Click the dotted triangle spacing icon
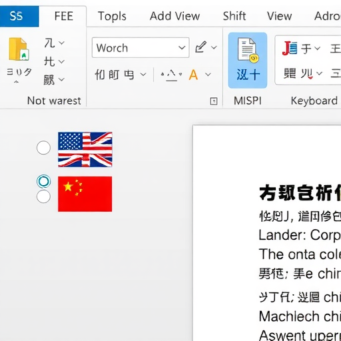The image size is (341, 341). 171,75
